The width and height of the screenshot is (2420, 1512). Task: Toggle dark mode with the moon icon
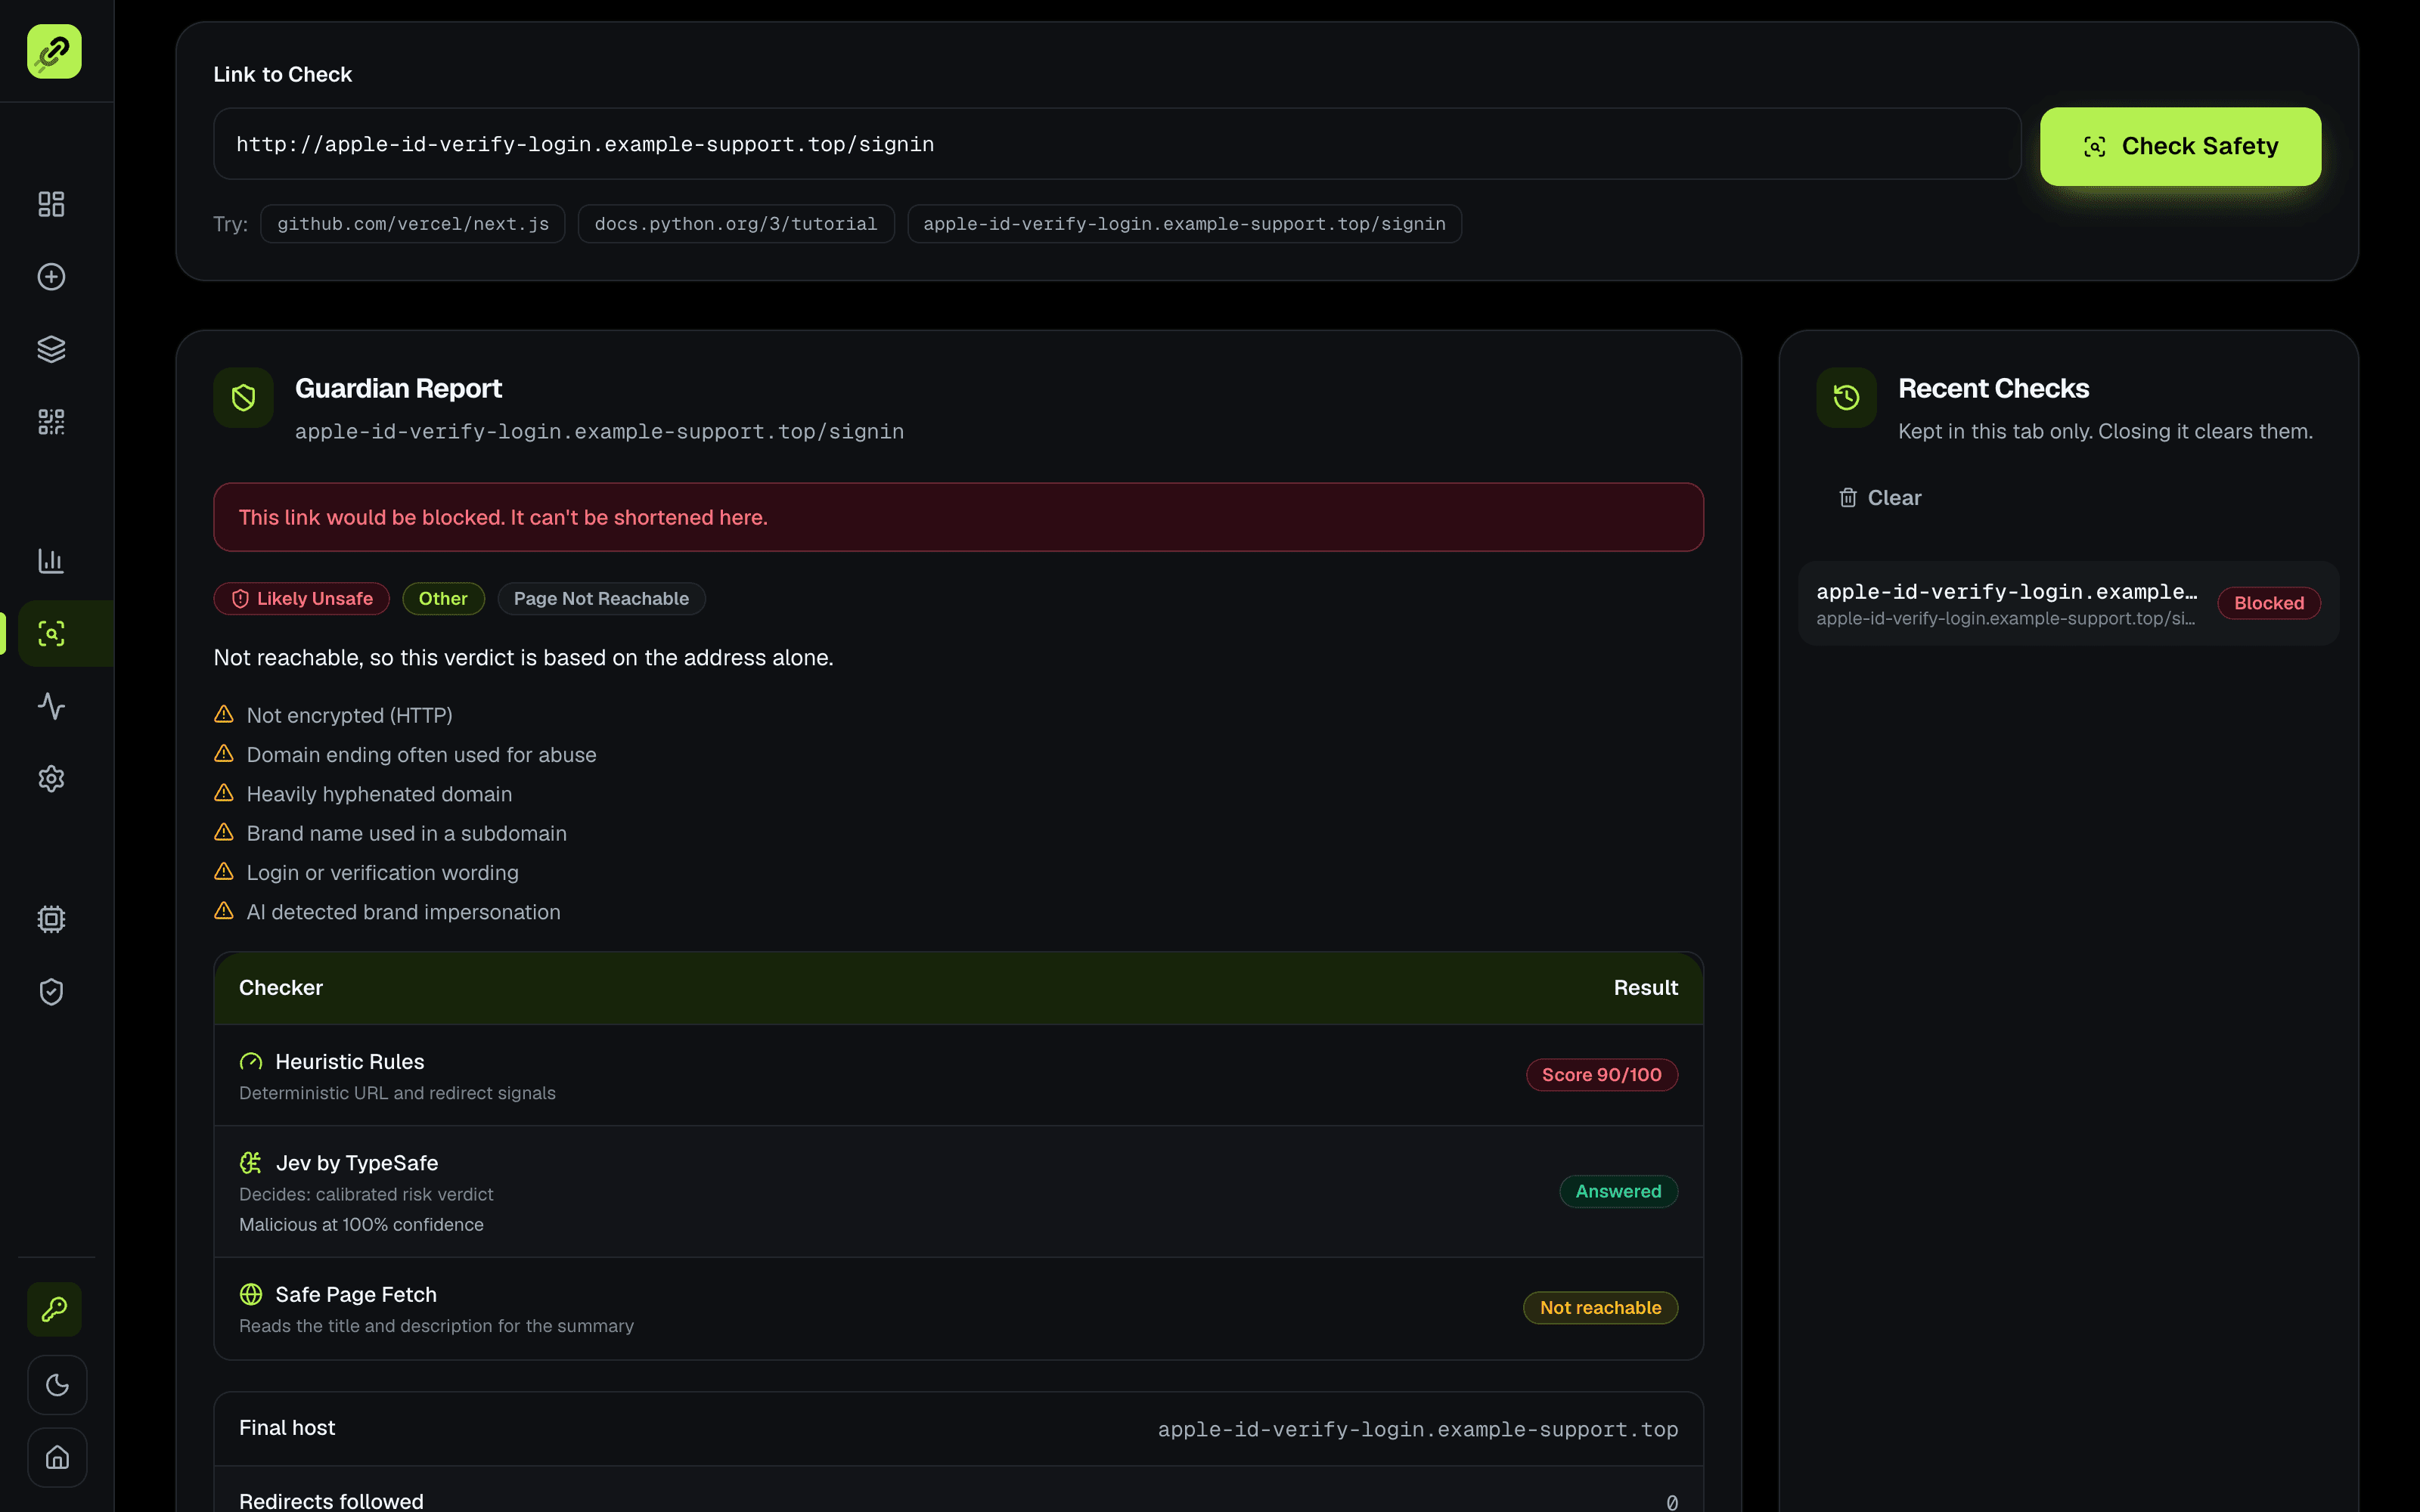point(57,1385)
